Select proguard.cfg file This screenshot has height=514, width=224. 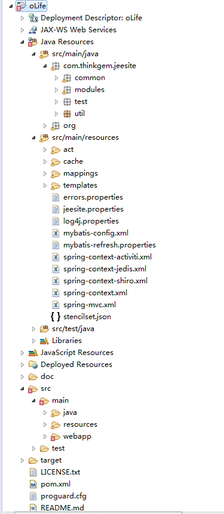[x=63, y=496]
